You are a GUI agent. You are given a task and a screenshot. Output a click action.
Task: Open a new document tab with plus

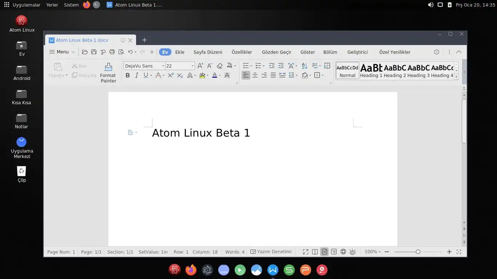[144, 40]
